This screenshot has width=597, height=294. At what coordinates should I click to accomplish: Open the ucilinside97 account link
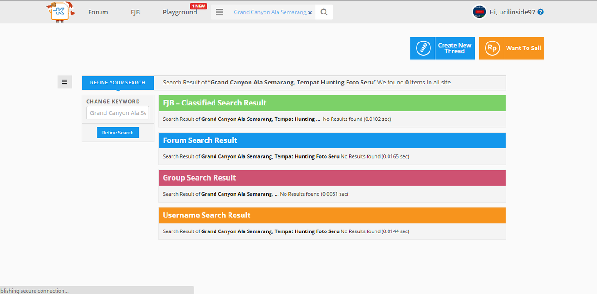[x=512, y=12]
